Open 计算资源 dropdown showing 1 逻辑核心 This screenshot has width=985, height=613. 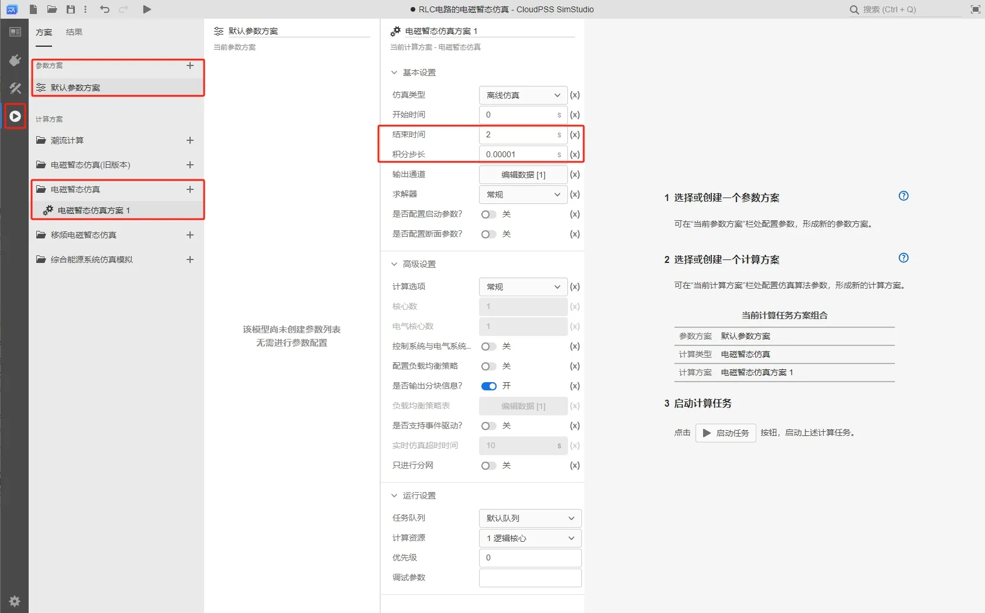pyautogui.click(x=531, y=538)
